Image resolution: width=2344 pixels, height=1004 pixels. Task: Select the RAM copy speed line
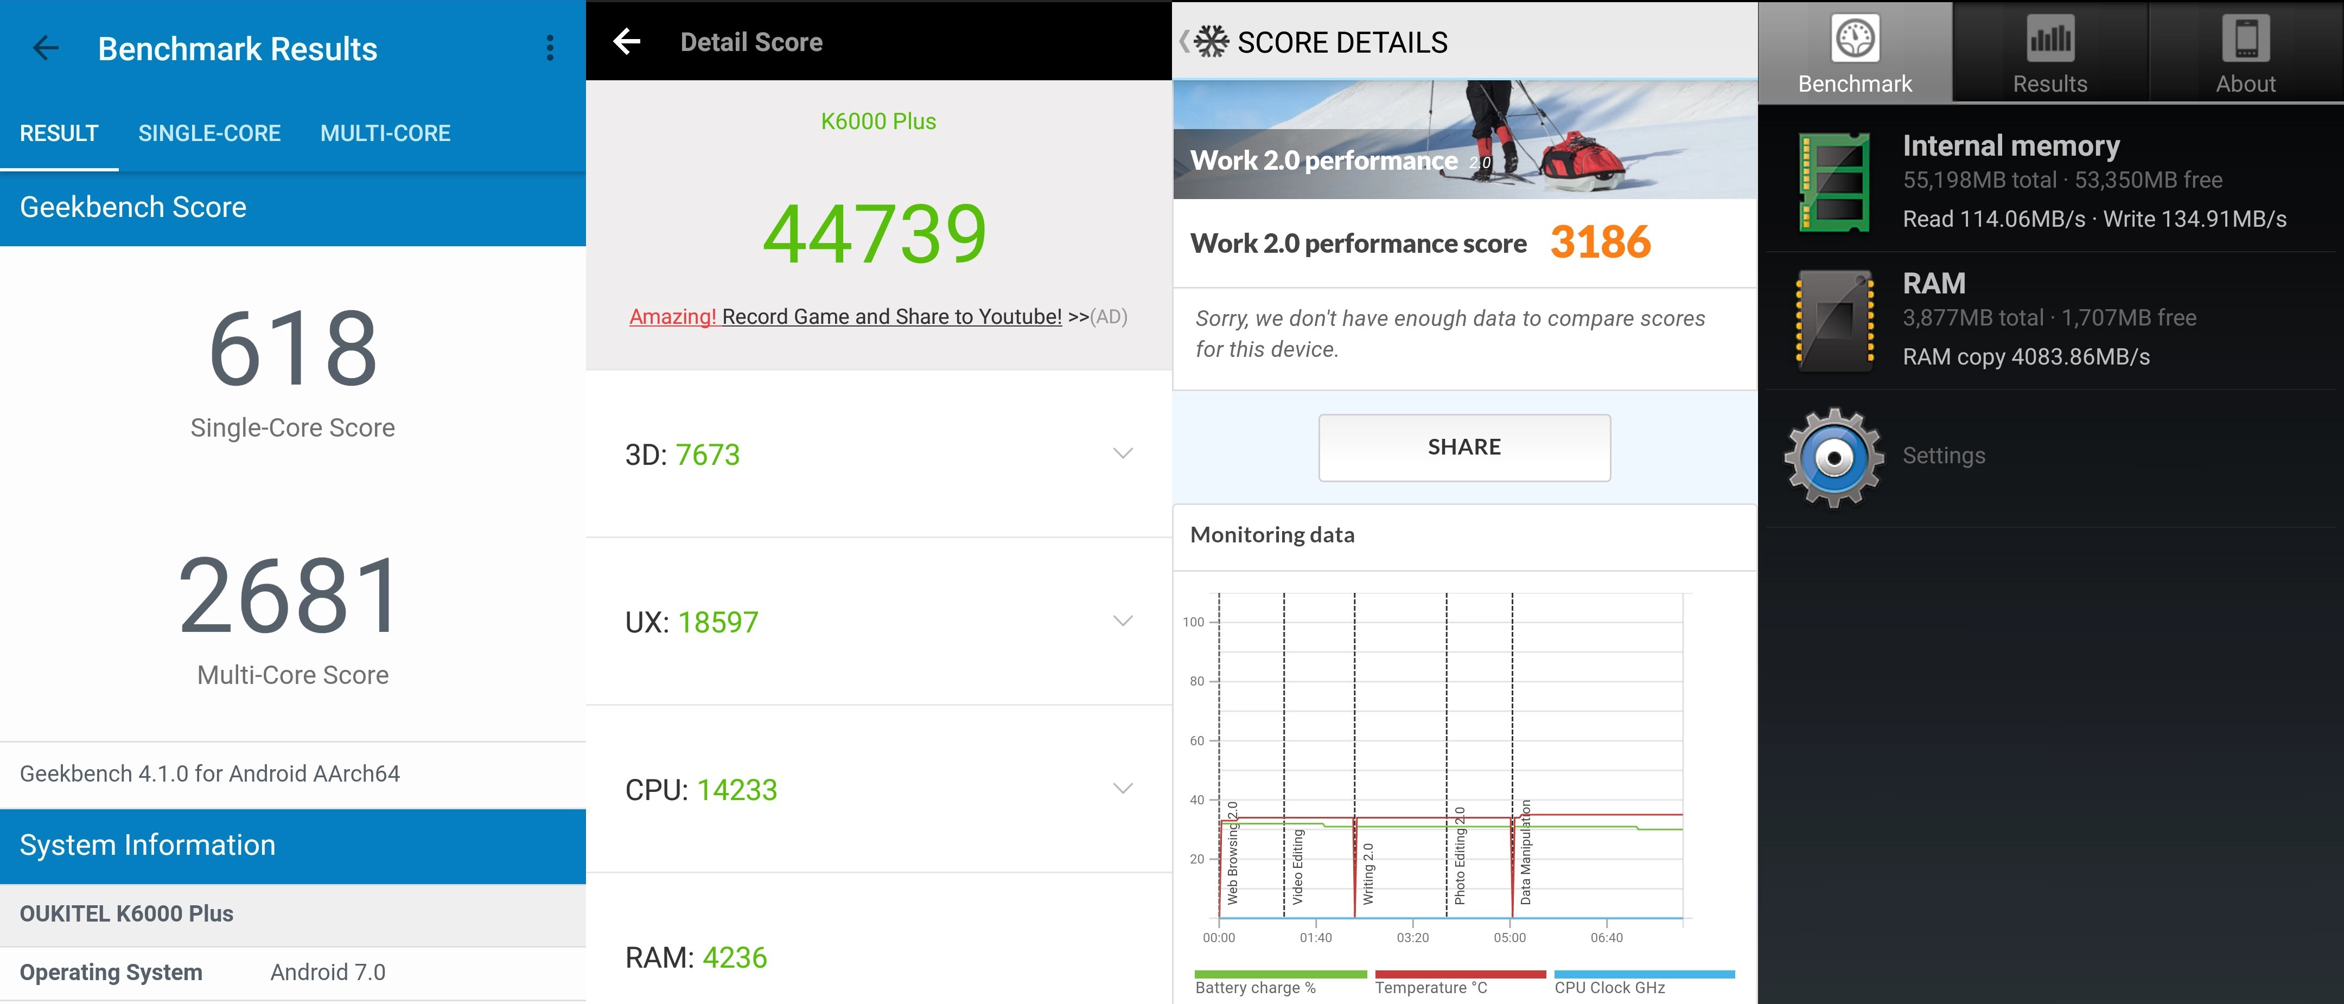(x=2027, y=356)
